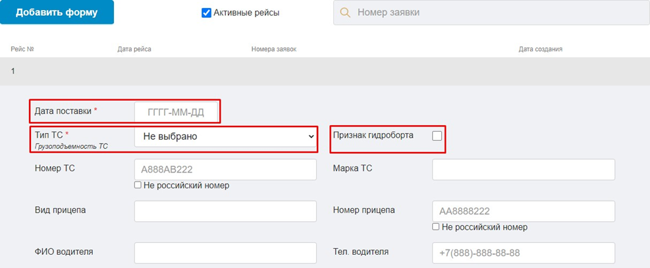Click the Грузоподъемность ТС hint text
This screenshot has width=650, height=268.
71,146
